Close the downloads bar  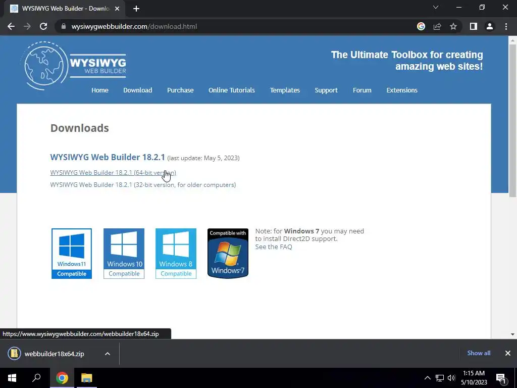[x=508, y=353]
